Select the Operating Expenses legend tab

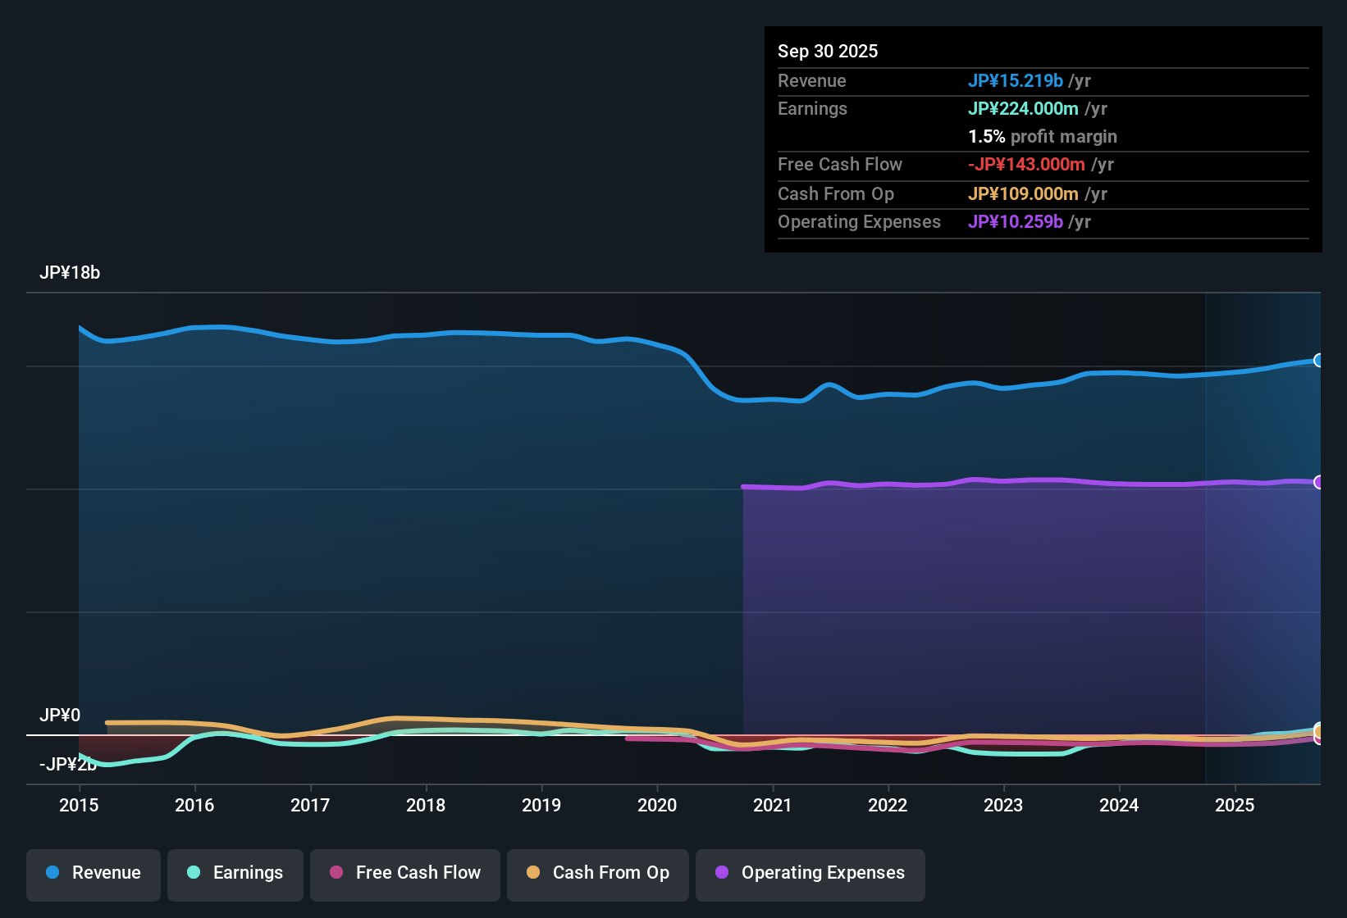click(x=810, y=873)
